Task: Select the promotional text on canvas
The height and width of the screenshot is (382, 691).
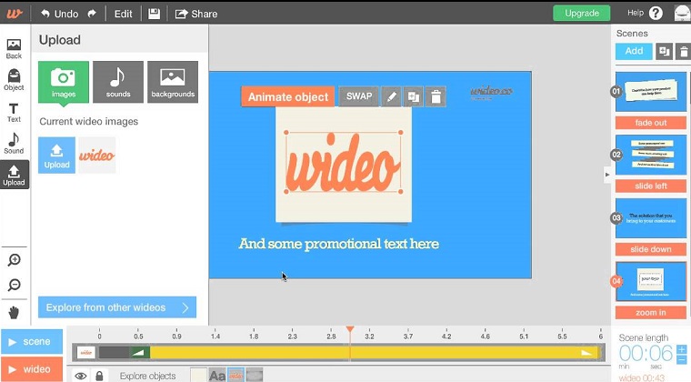Action: [339, 244]
